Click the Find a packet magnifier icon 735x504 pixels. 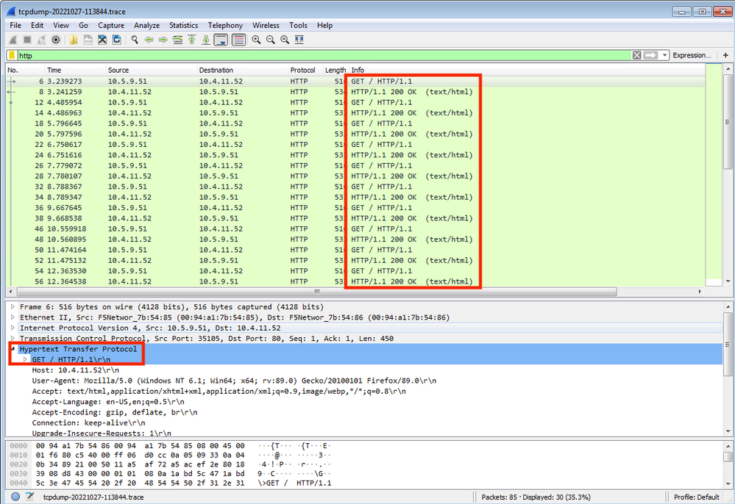[x=135, y=40]
